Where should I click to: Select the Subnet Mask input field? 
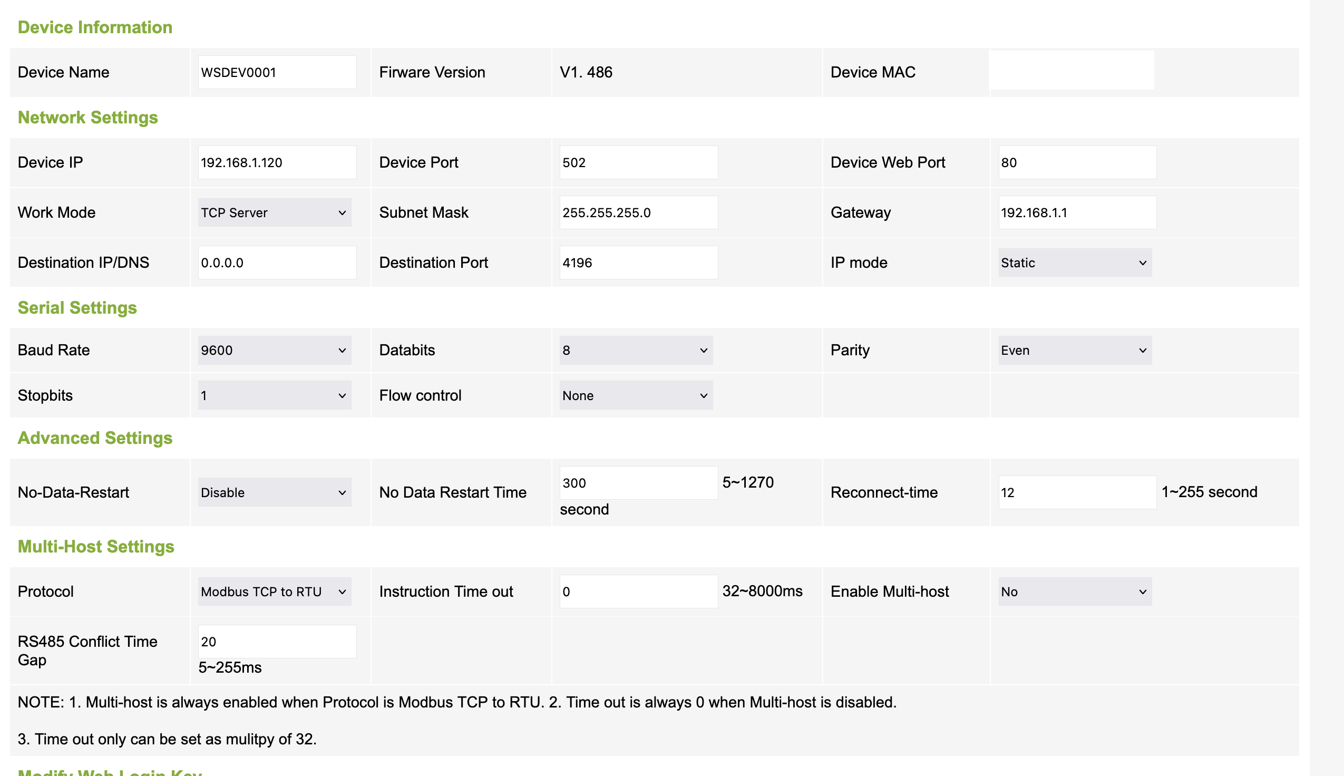click(x=638, y=212)
